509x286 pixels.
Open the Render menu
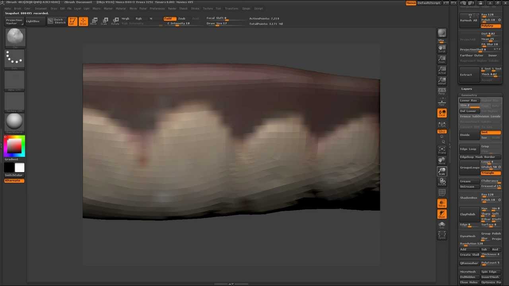pyautogui.click(x=172, y=8)
